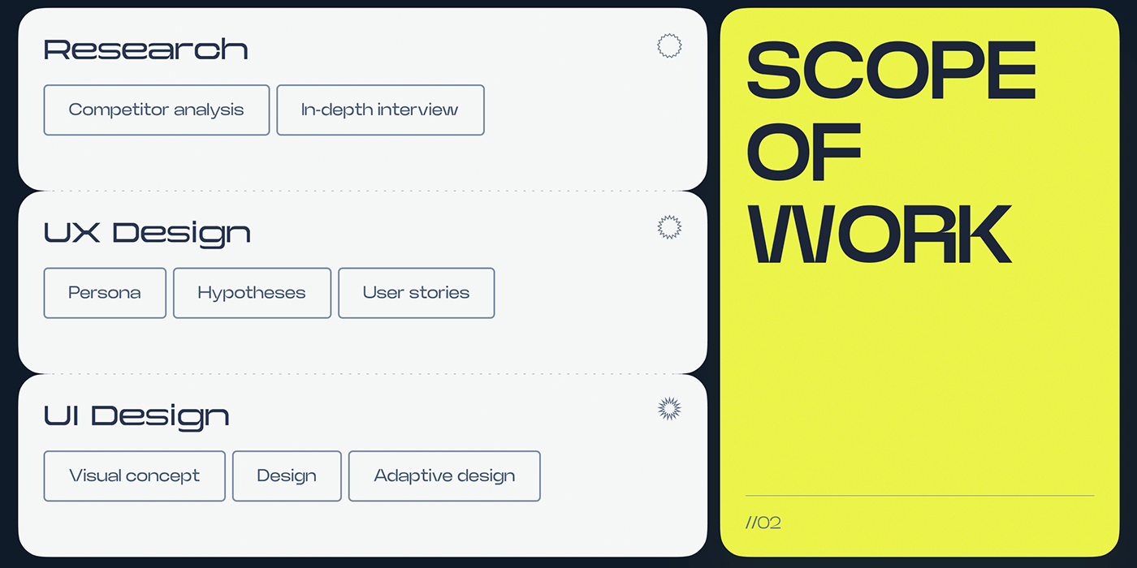Viewport: 1137px width, 568px height.
Task: Click the circular badge icon in Research card
Action: (x=669, y=46)
